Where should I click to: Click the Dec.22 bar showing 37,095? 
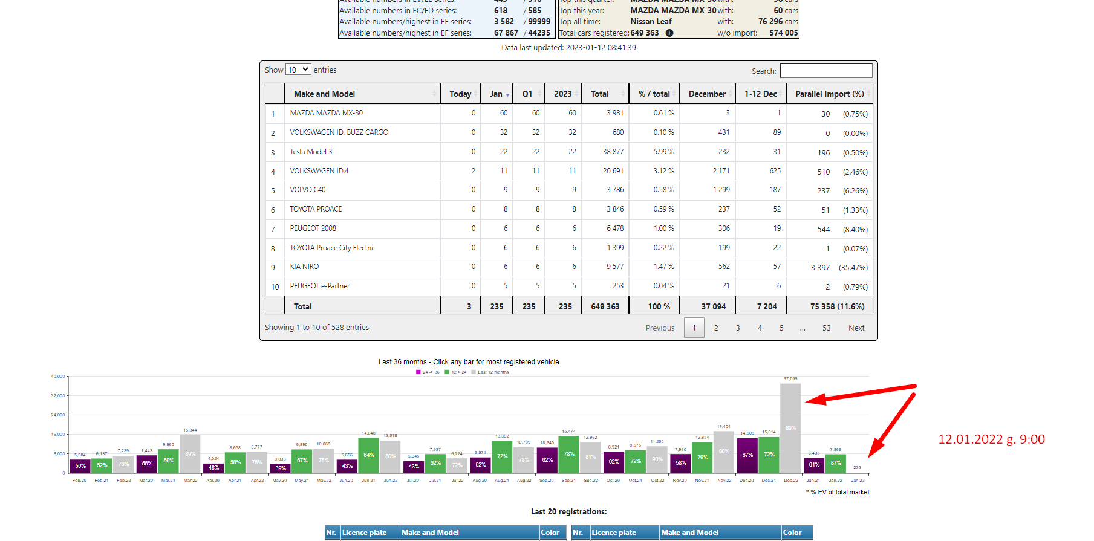(x=790, y=428)
